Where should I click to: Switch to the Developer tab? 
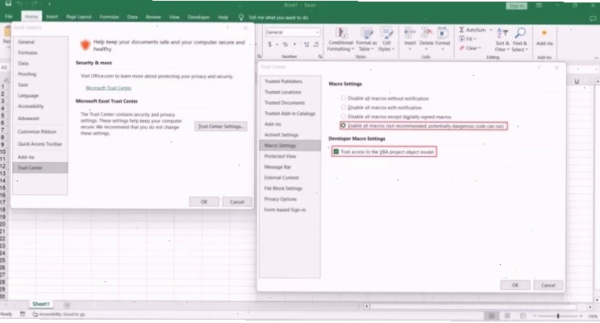(198, 17)
